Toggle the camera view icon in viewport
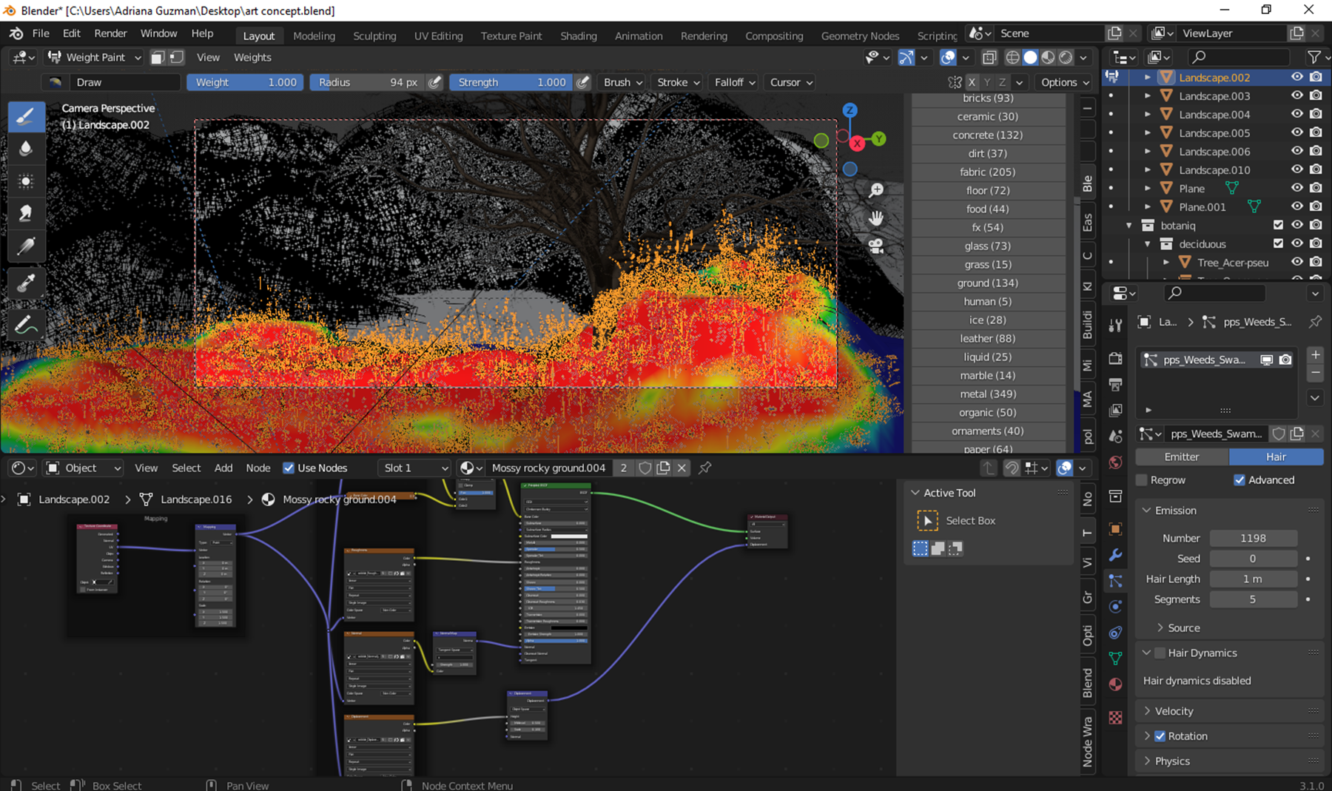1332x791 pixels. click(876, 246)
